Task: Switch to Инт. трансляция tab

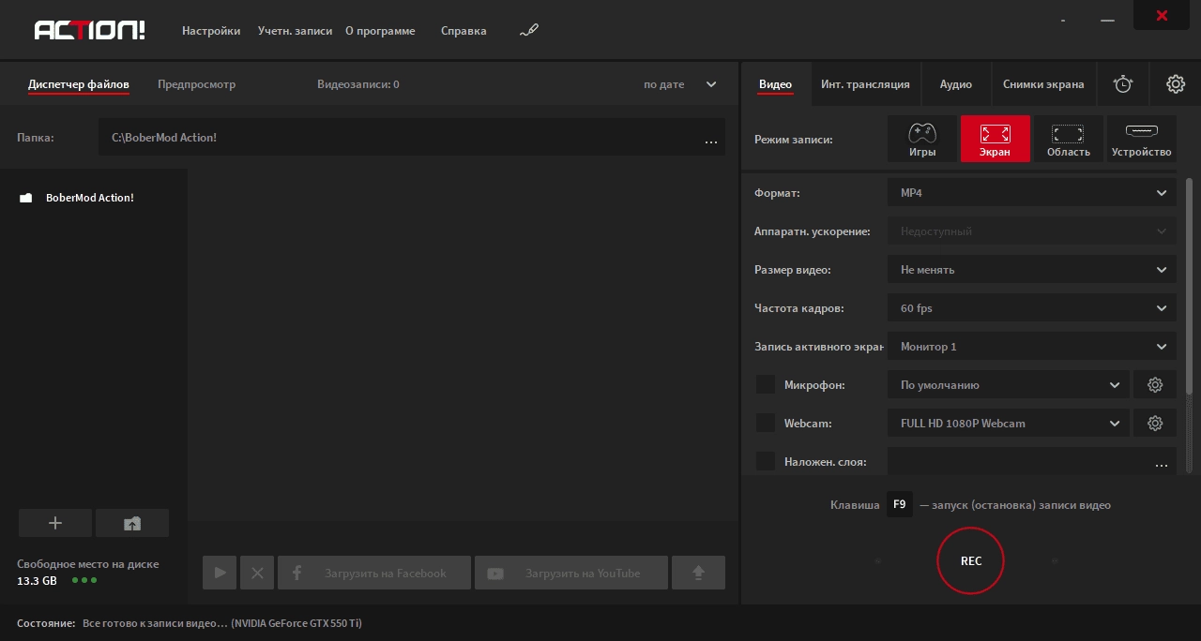Action: [x=865, y=84]
